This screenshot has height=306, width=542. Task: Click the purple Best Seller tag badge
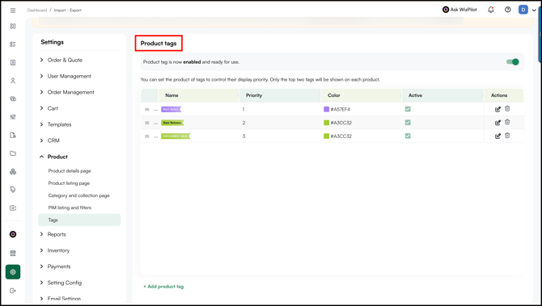(x=171, y=109)
